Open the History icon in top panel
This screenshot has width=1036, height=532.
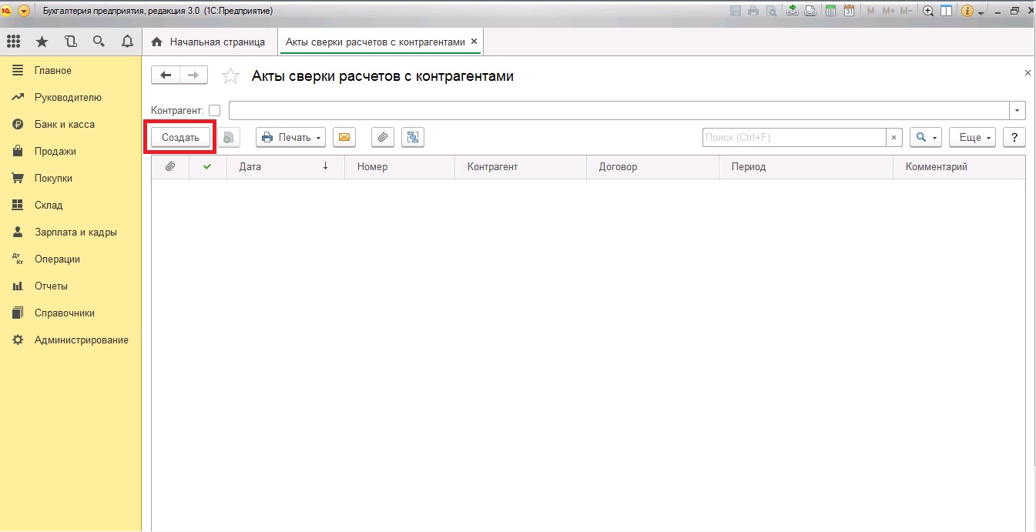pos(71,42)
